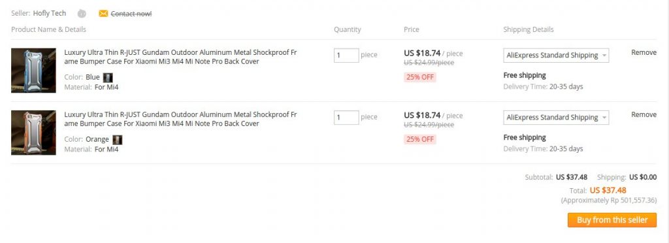The height and width of the screenshot is (243, 669).
Task: Click quantity field of the Orange case
Action: [x=346, y=118]
